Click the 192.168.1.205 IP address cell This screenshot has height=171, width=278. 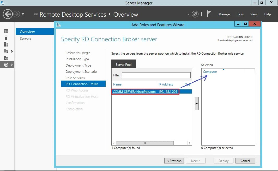[168, 92]
